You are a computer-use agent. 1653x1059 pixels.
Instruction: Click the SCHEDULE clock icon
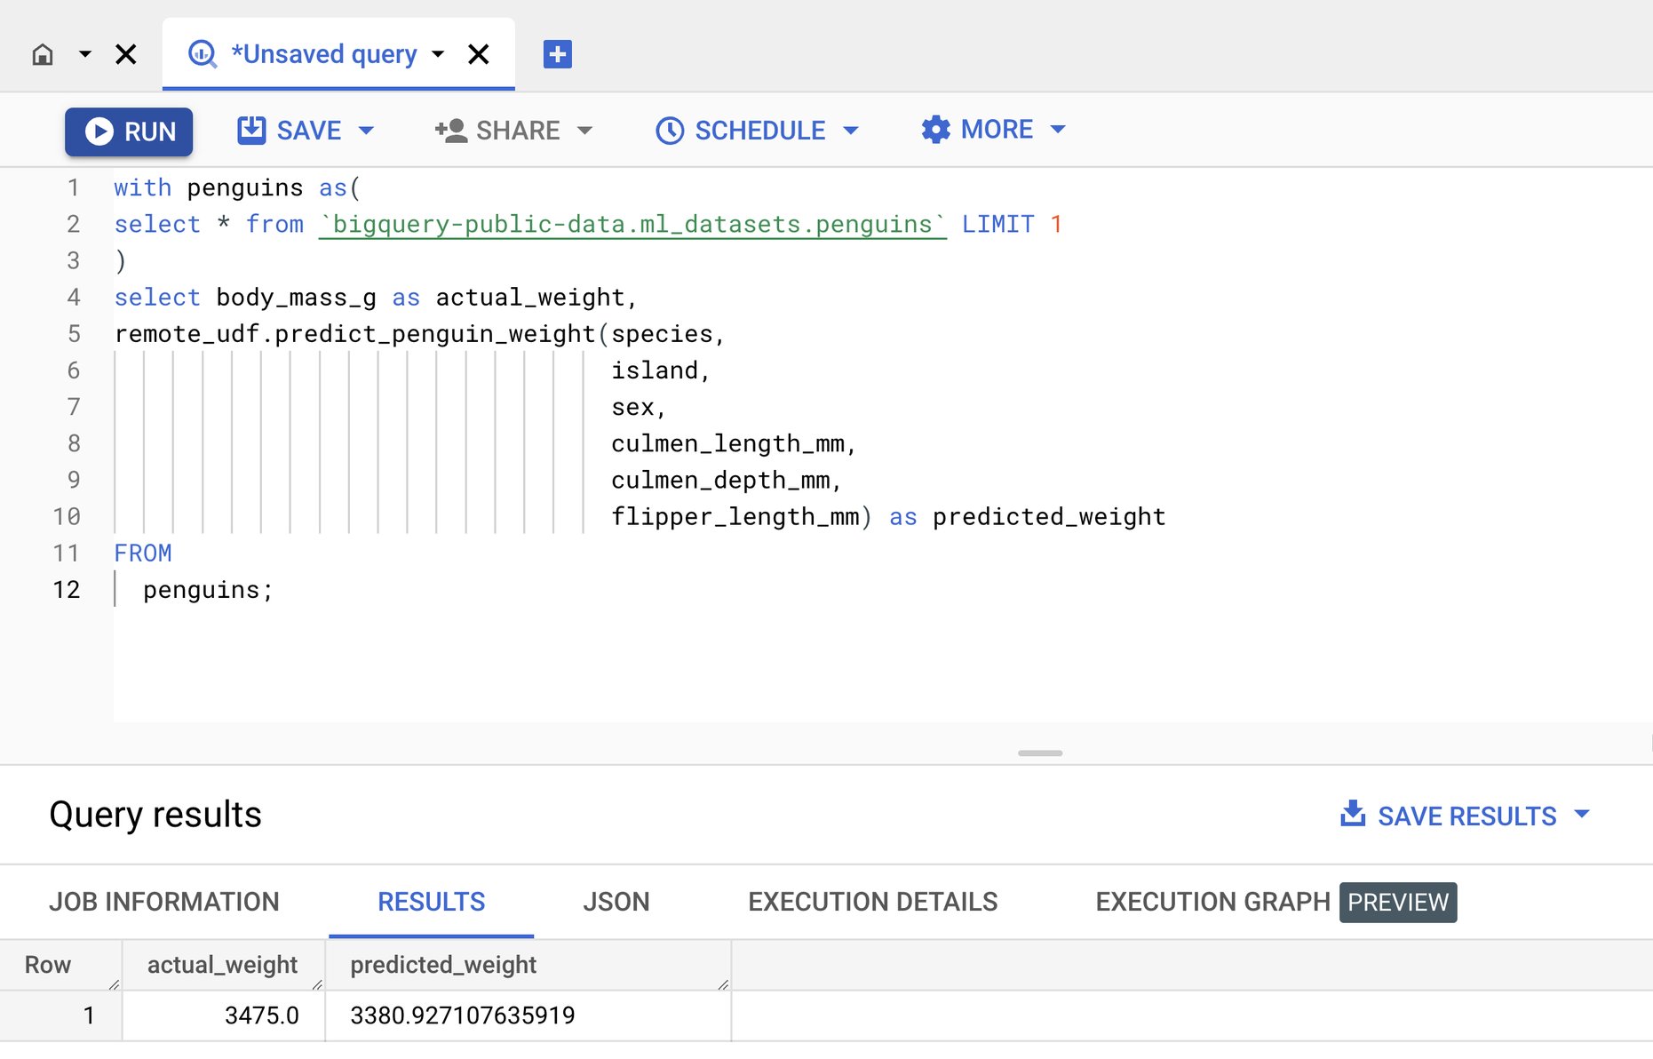pyautogui.click(x=670, y=131)
